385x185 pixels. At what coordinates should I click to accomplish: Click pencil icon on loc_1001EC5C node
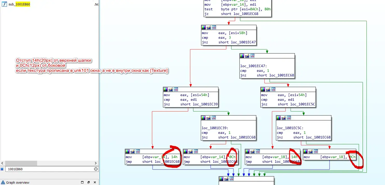[x=284, y=118]
